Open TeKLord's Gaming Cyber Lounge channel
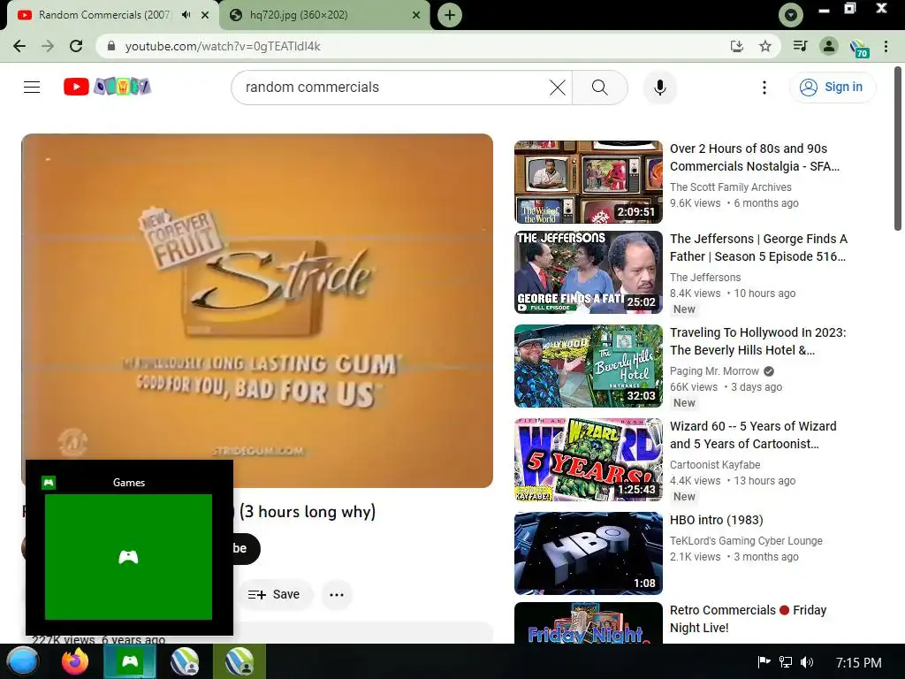Image resolution: width=905 pixels, height=679 pixels. (746, 541)
